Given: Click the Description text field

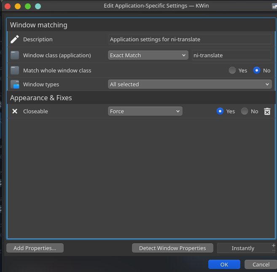Looking at the screenshot, I should point(190,39).
